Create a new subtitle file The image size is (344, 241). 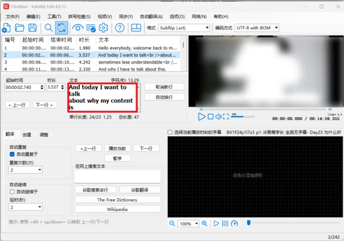[x=7, y=28]
